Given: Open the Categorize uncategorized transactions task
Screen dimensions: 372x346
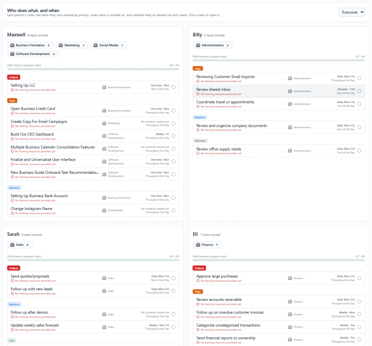Looking at the screenshot, I should point(279,327).
